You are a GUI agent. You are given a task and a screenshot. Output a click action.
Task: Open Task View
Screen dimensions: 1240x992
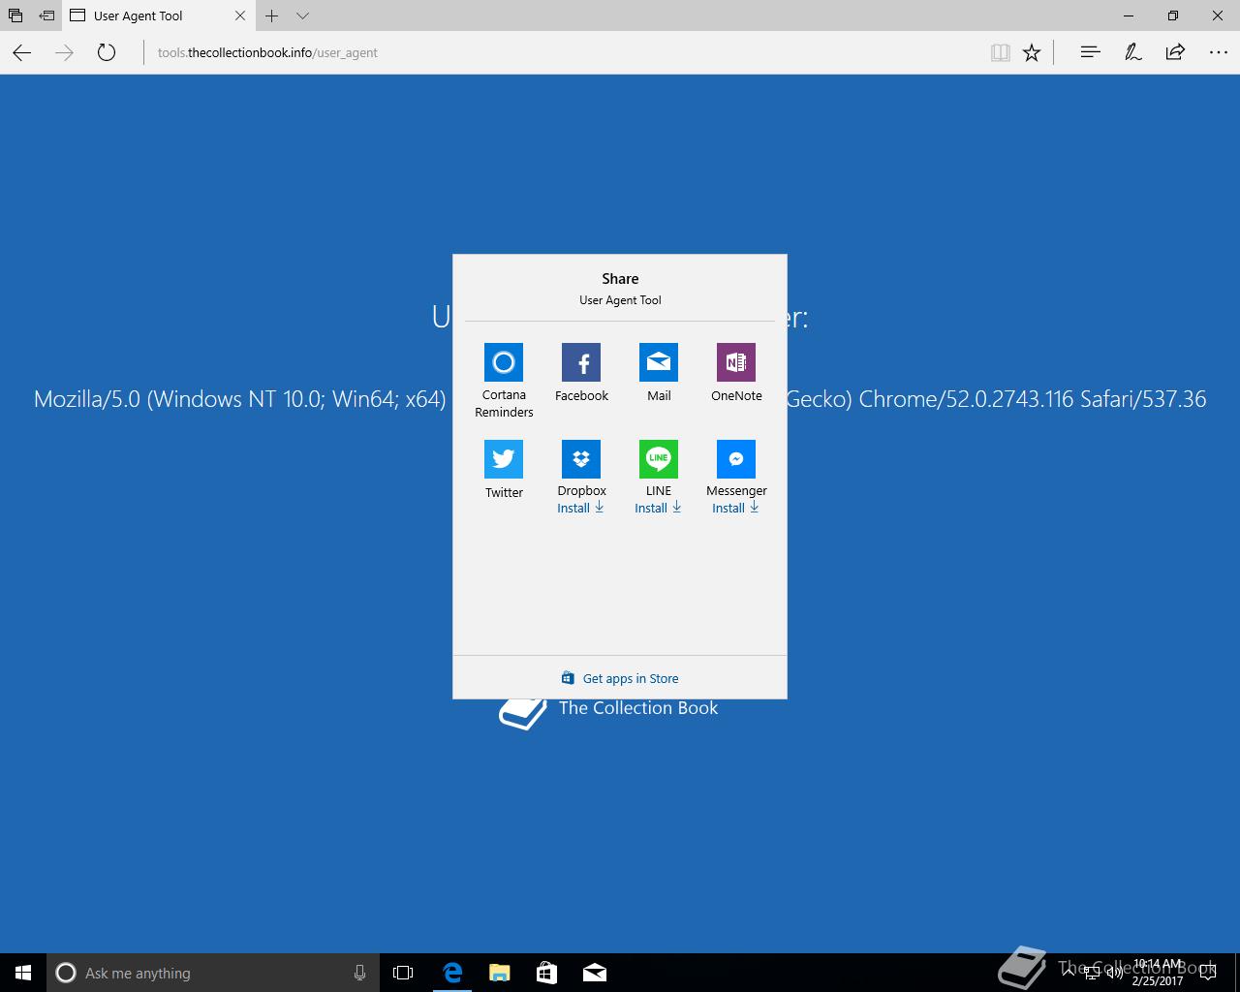coord(403,973)
